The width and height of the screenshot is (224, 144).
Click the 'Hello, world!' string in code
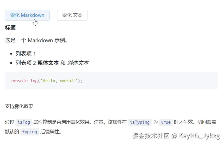(59, 81)
